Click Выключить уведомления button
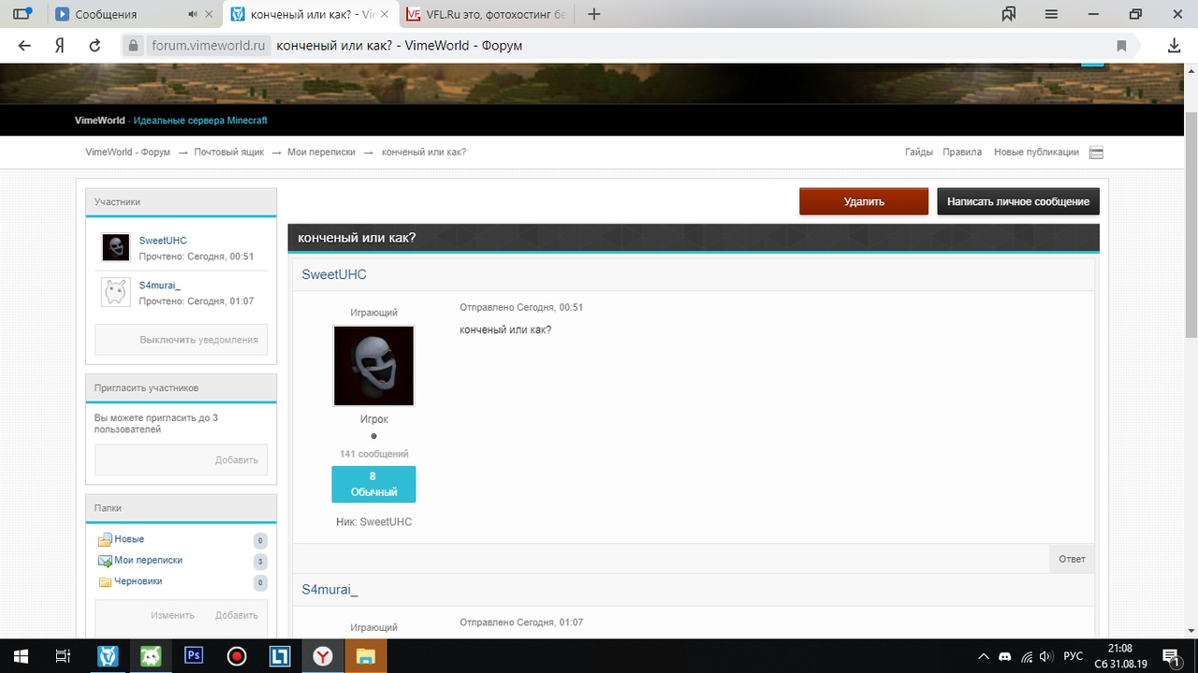 click(182, 340)
